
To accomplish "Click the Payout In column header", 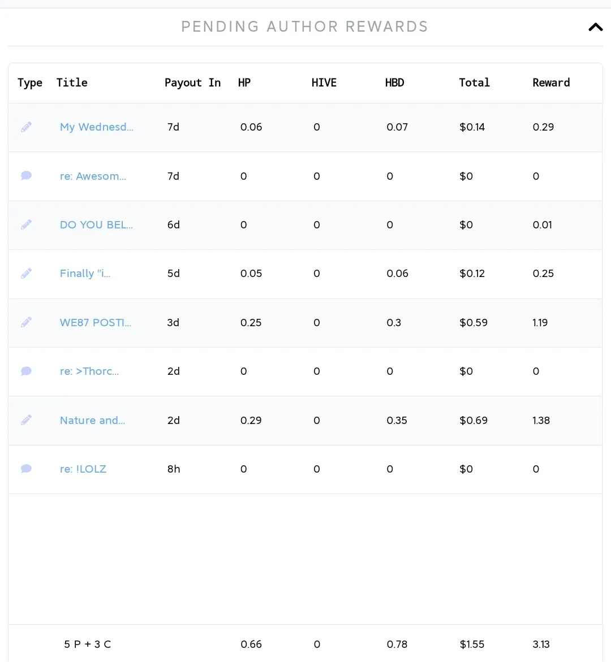I will point(192,83).
